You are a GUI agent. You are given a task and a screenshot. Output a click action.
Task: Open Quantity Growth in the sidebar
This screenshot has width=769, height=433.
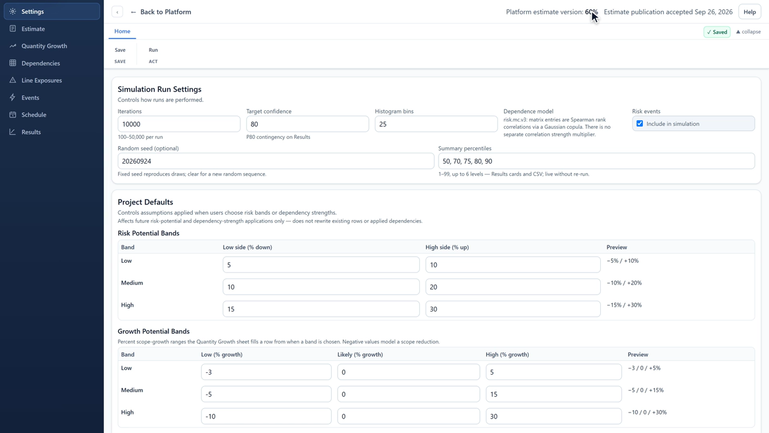(x=52, y=46)
